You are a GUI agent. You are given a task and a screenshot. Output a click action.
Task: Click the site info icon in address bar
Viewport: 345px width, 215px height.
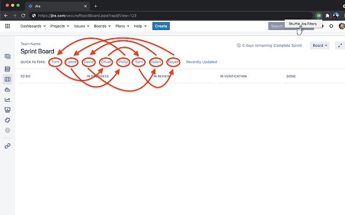34,16
